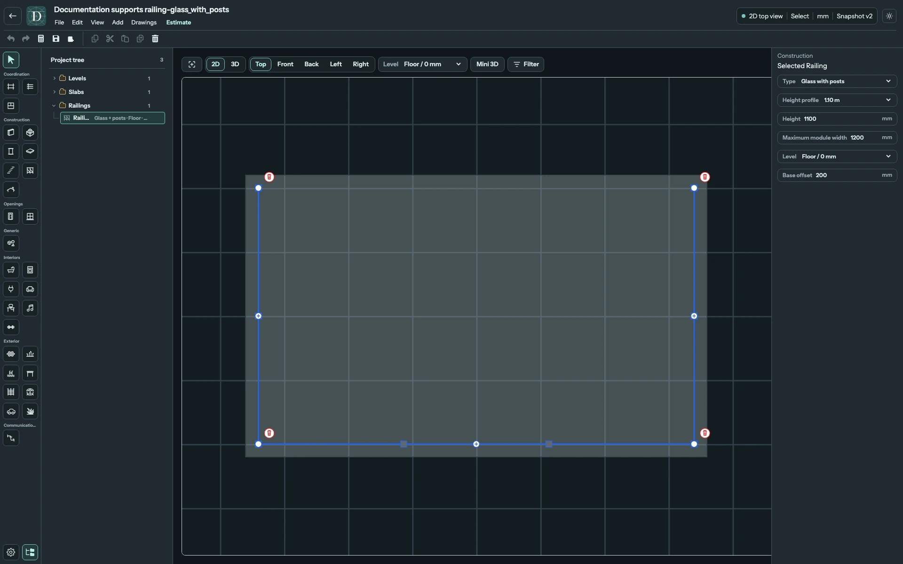Select the wall construction tool
The width and height of the screenshot is (903, 564).
(11, 133)
